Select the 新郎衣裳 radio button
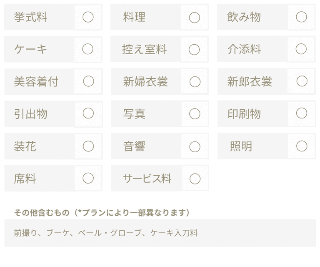 pos(302,81)
